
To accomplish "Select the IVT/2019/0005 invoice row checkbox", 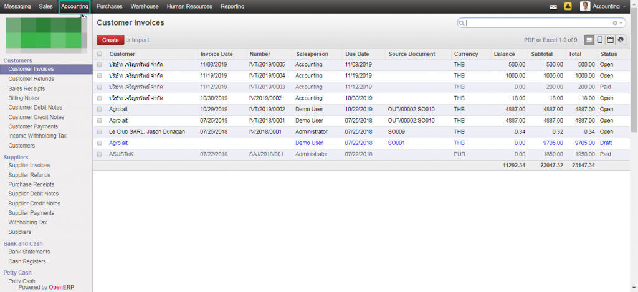I will [100, 64].
